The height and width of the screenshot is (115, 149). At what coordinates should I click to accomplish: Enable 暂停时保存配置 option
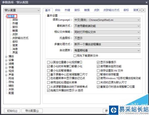point(98,74)
